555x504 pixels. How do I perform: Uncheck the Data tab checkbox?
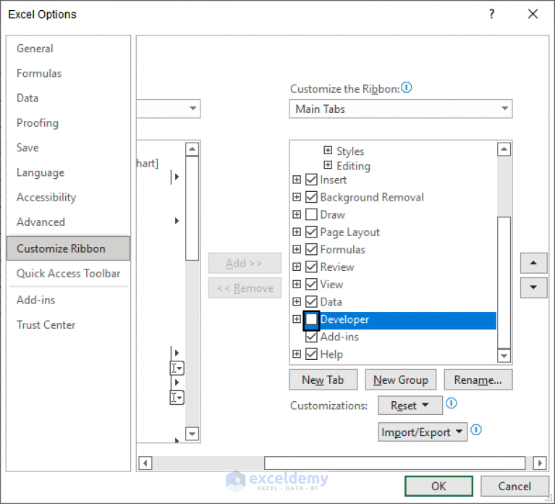311,302
